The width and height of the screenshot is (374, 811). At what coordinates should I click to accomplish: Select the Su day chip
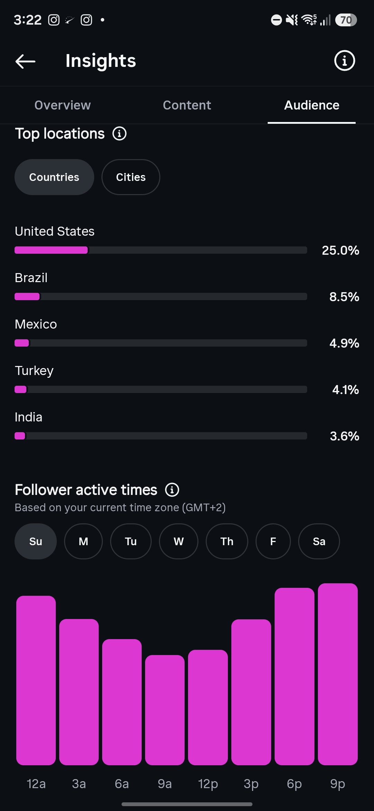click(36, 541)
